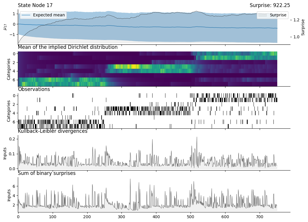Screen dimensions: 308x222
Task: Click the "Inputs" label of the KL divergence plot
Action: click(5, 153)
